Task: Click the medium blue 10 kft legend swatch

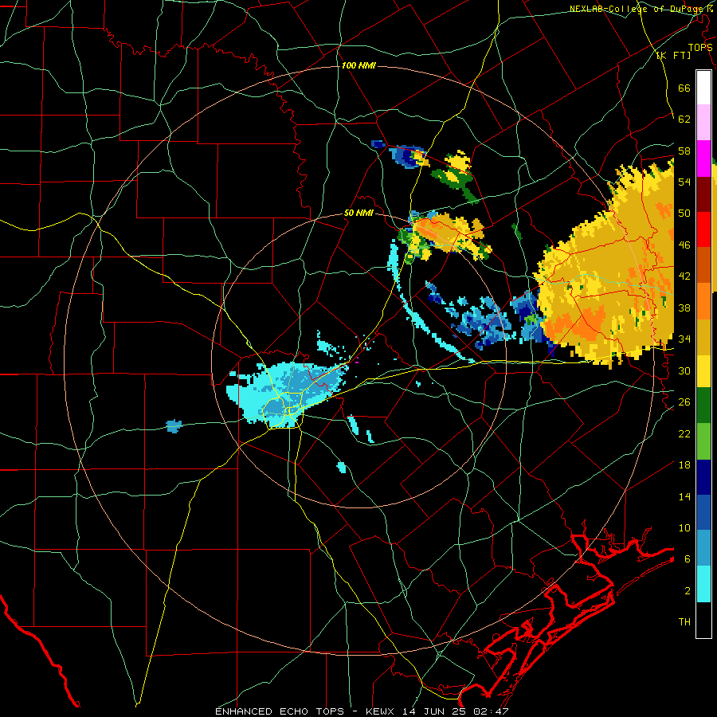Action: pyautogui.click(x=703, y=512)
